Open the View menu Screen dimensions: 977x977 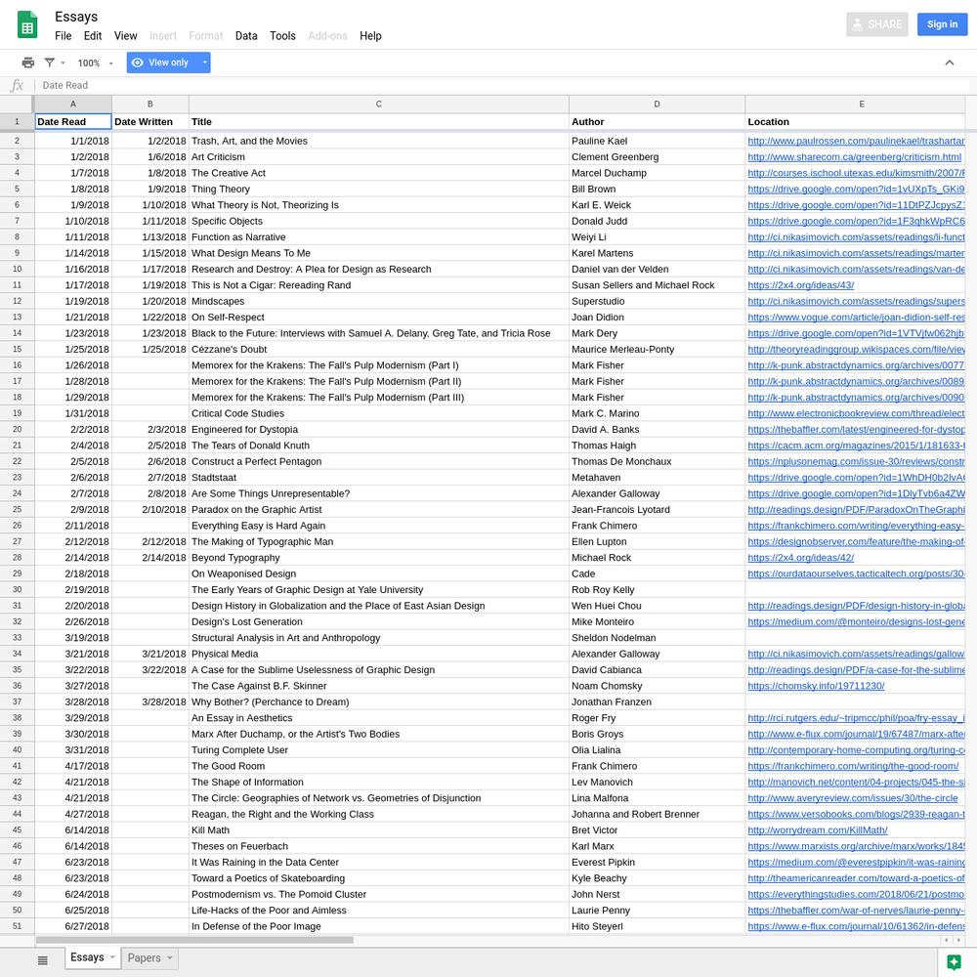tap(125, 35)
